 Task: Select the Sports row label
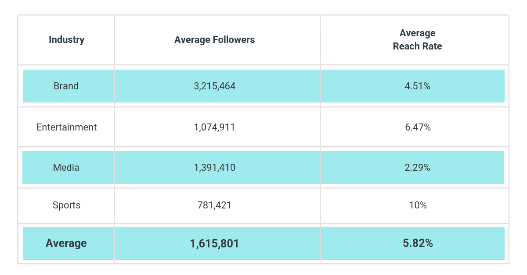click(66, 205)
